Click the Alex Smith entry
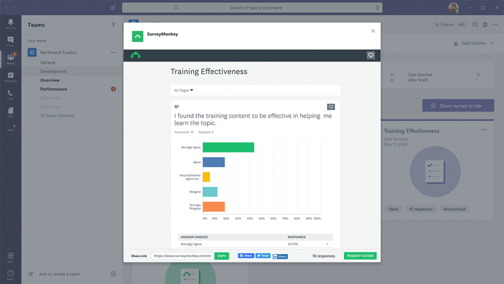This screenshot has height=284, width=504. click(x=418, y=80)
